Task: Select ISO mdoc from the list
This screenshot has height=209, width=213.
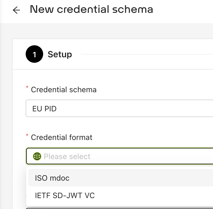Action: (52, 178)
